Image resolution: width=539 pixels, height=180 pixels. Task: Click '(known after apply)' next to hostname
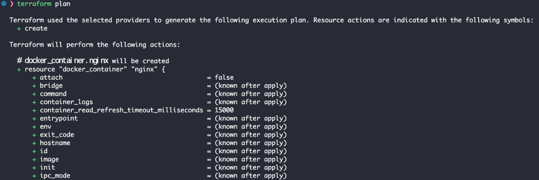tap(251, 143)
